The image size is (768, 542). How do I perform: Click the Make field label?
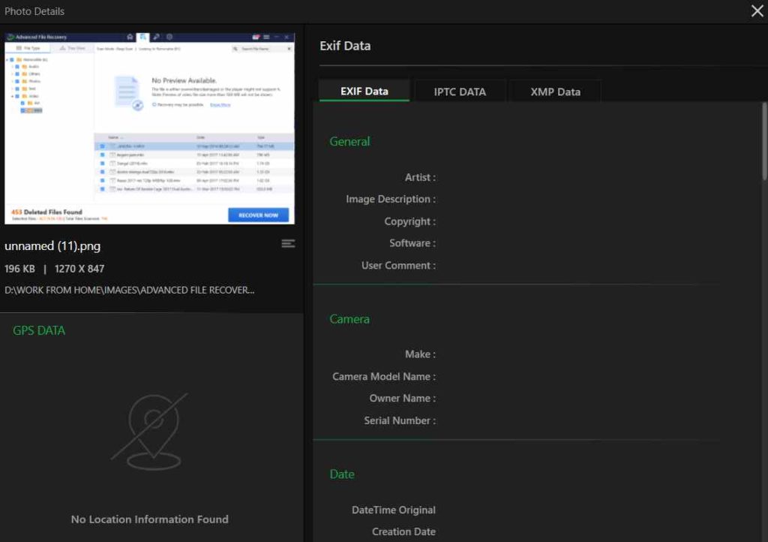pos(420,354)
